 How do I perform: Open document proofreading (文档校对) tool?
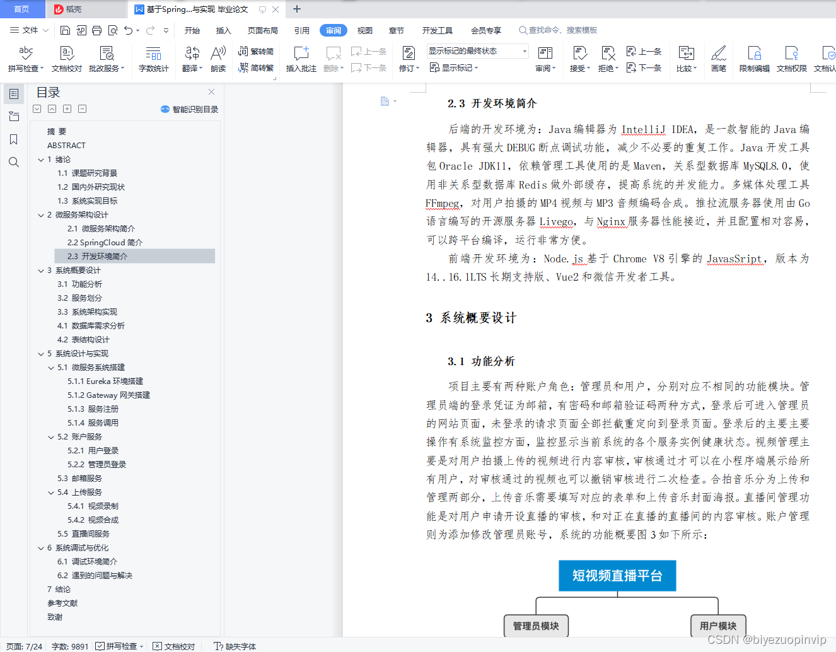click(67, 59)
